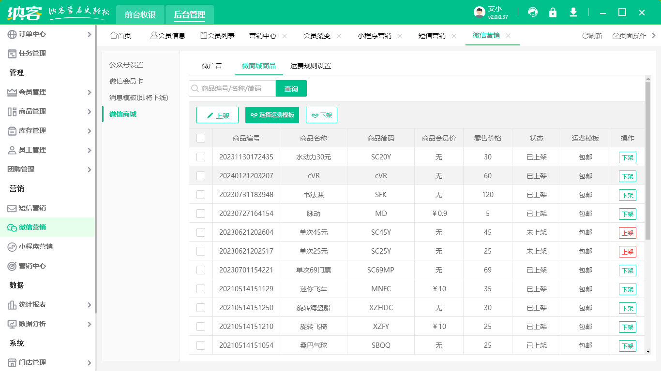
Task: Expand 订单中心 menu arrow
Action: 90,34
